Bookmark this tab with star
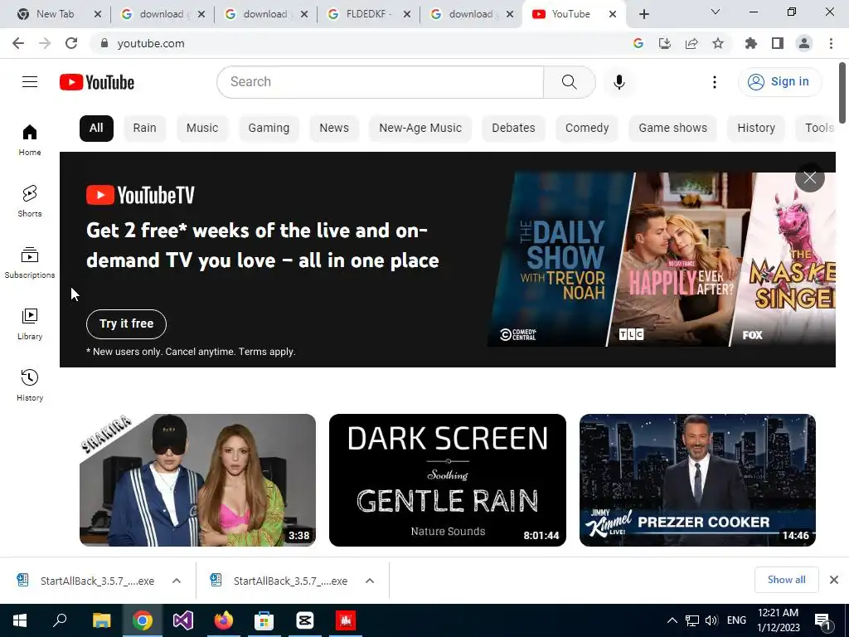This screenshot has height=637, width=849. coord(718,43)
